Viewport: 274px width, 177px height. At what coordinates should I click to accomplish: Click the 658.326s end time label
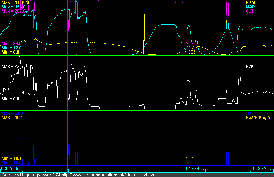(x=262, y=169)
